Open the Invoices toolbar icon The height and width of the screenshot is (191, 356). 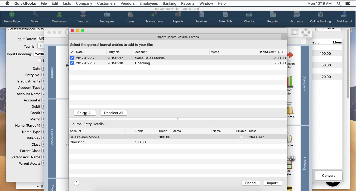point(202,17)
